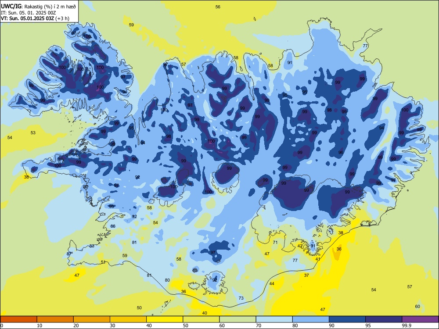Click the 95–99.9 indigo legend swatch
This screenshot has width=439, height=329.
click(384, 319)
